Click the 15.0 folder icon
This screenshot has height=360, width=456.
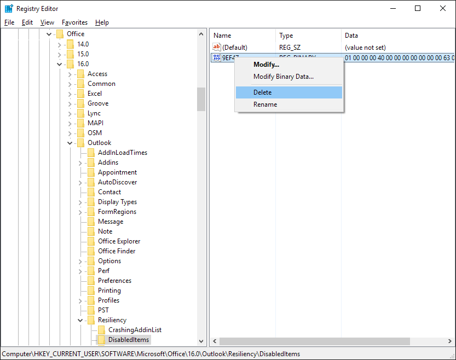coord(70,54)
